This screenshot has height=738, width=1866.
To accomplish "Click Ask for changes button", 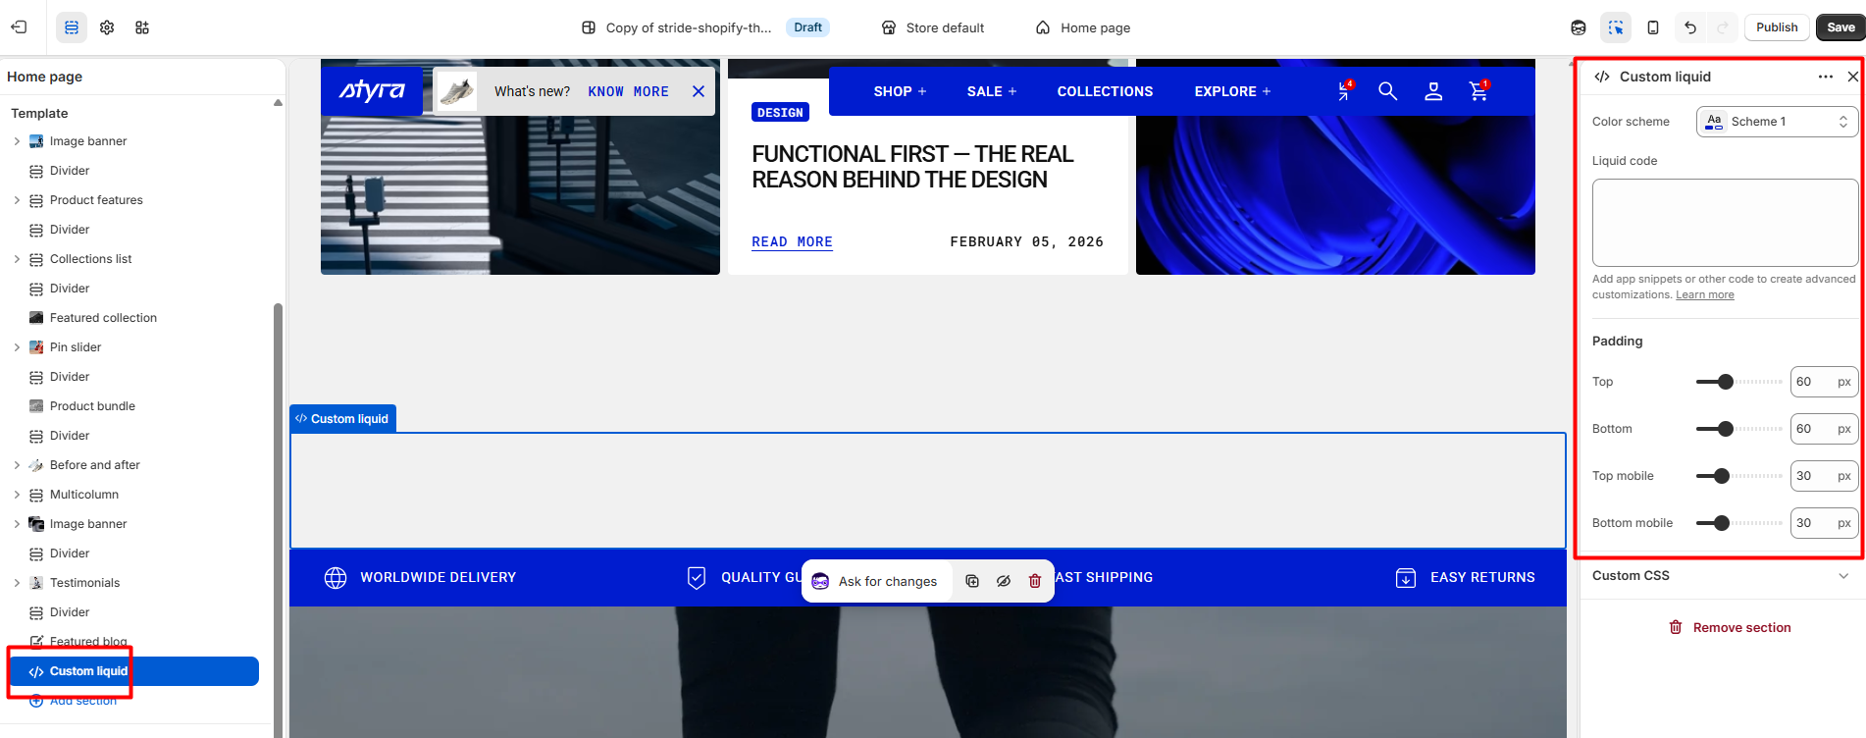I will pos(875,581).
